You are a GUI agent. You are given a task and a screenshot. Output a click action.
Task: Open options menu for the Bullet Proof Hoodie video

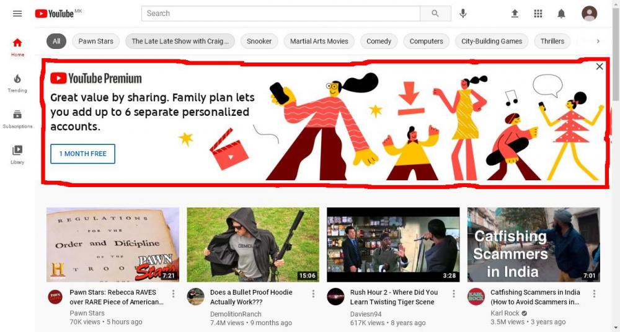pos(314,294)
